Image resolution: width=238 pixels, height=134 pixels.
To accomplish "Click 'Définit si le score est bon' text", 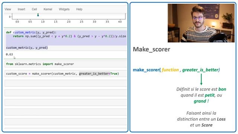I will (x=201, y=89).
